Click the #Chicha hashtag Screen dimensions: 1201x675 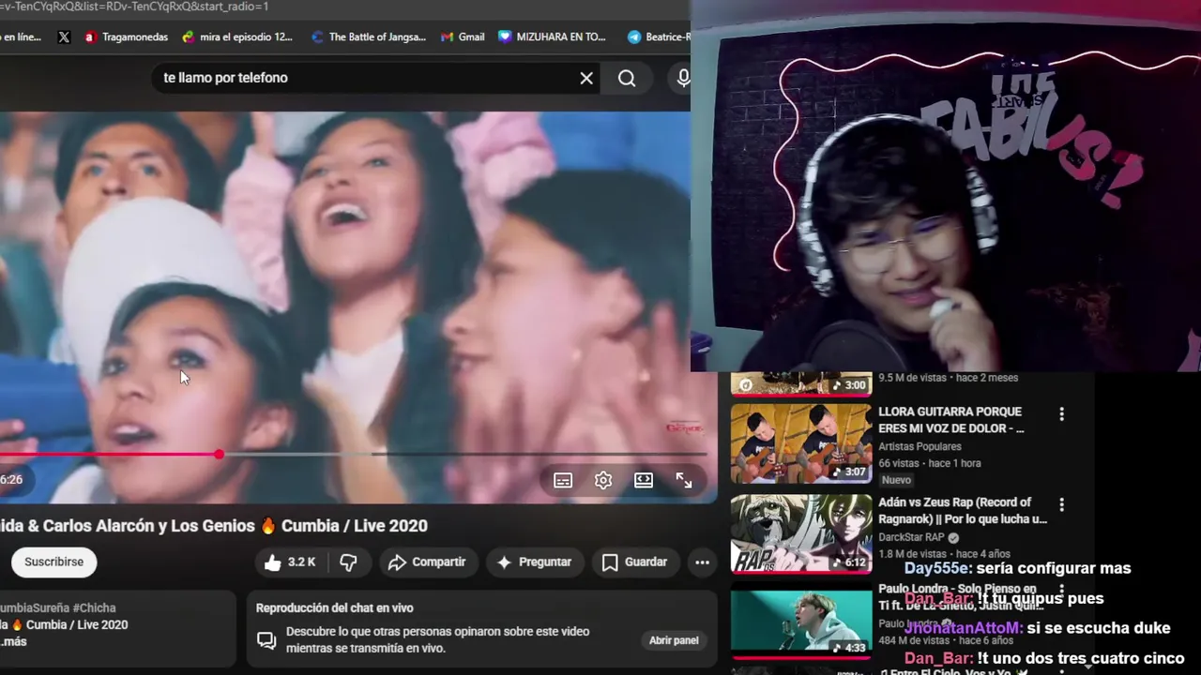(x=94, y=607)
